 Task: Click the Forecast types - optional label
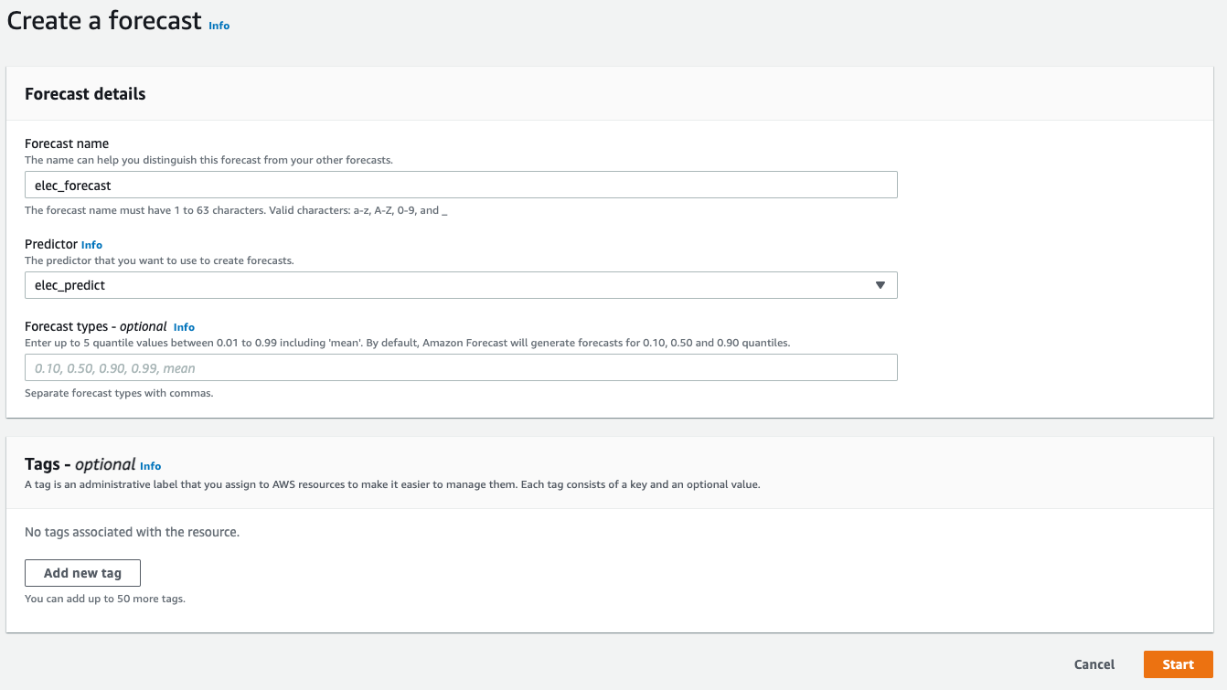(96, 326)
